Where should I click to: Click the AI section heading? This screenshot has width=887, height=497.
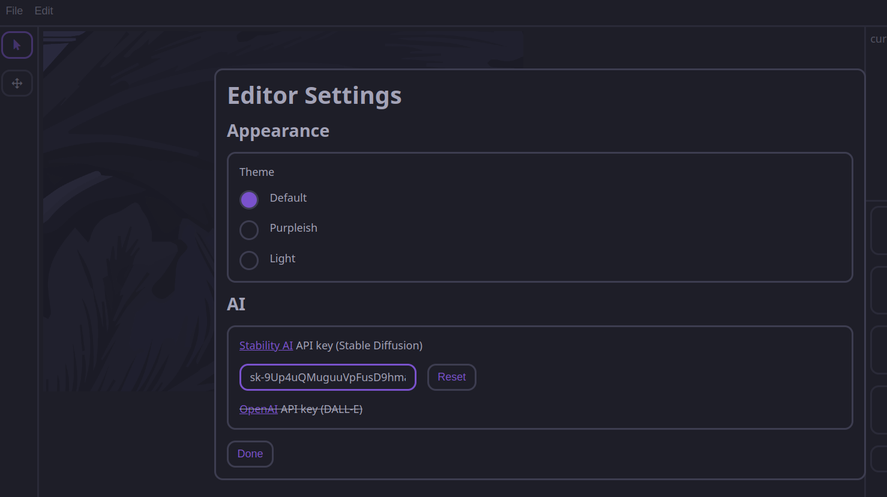pyautogui.click(x=236, y=304)
